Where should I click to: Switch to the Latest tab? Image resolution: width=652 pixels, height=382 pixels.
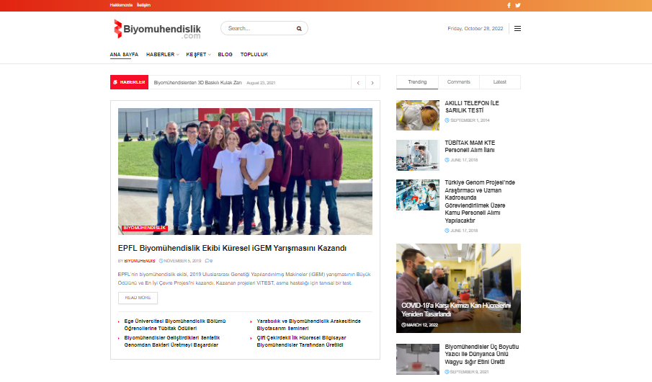click(499, 82)
